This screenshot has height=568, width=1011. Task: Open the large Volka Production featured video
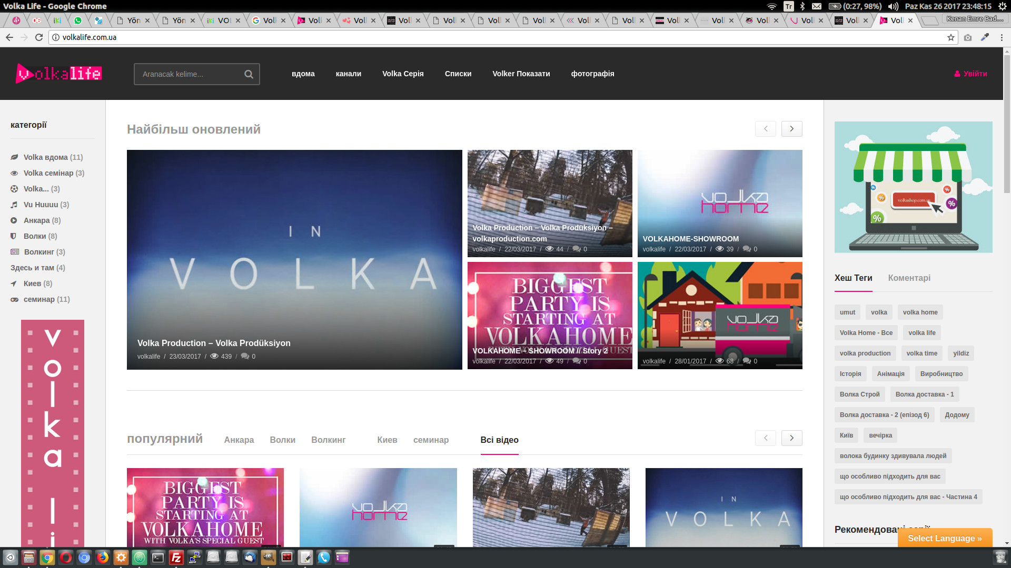(x=294, y=259)
